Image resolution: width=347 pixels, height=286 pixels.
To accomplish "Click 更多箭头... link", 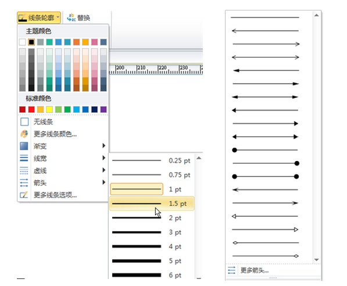I will click(255, 270).
